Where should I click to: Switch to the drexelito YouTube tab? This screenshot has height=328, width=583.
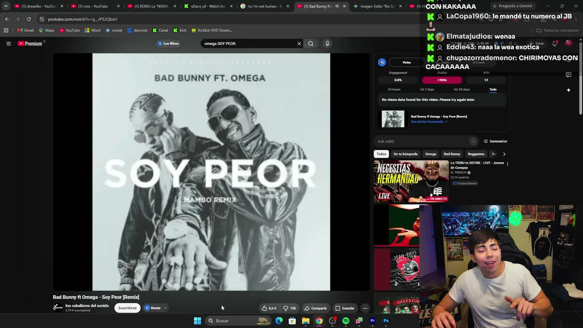coord(38,6)
